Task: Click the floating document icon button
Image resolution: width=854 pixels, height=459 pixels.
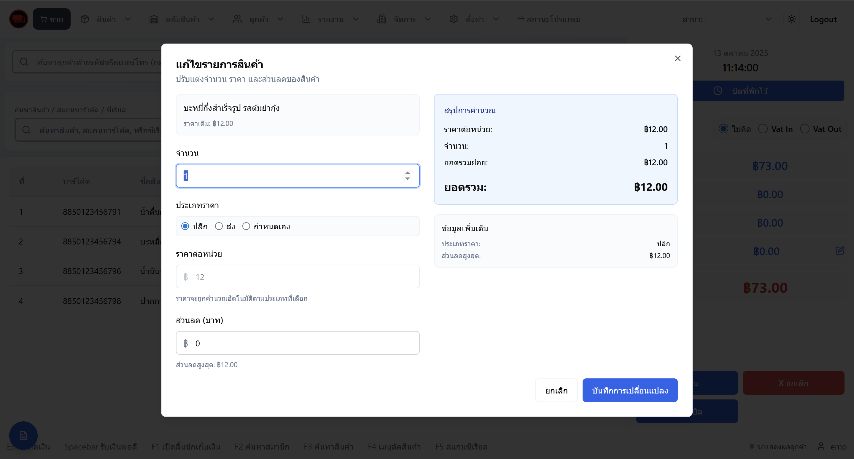Action: 23,435
